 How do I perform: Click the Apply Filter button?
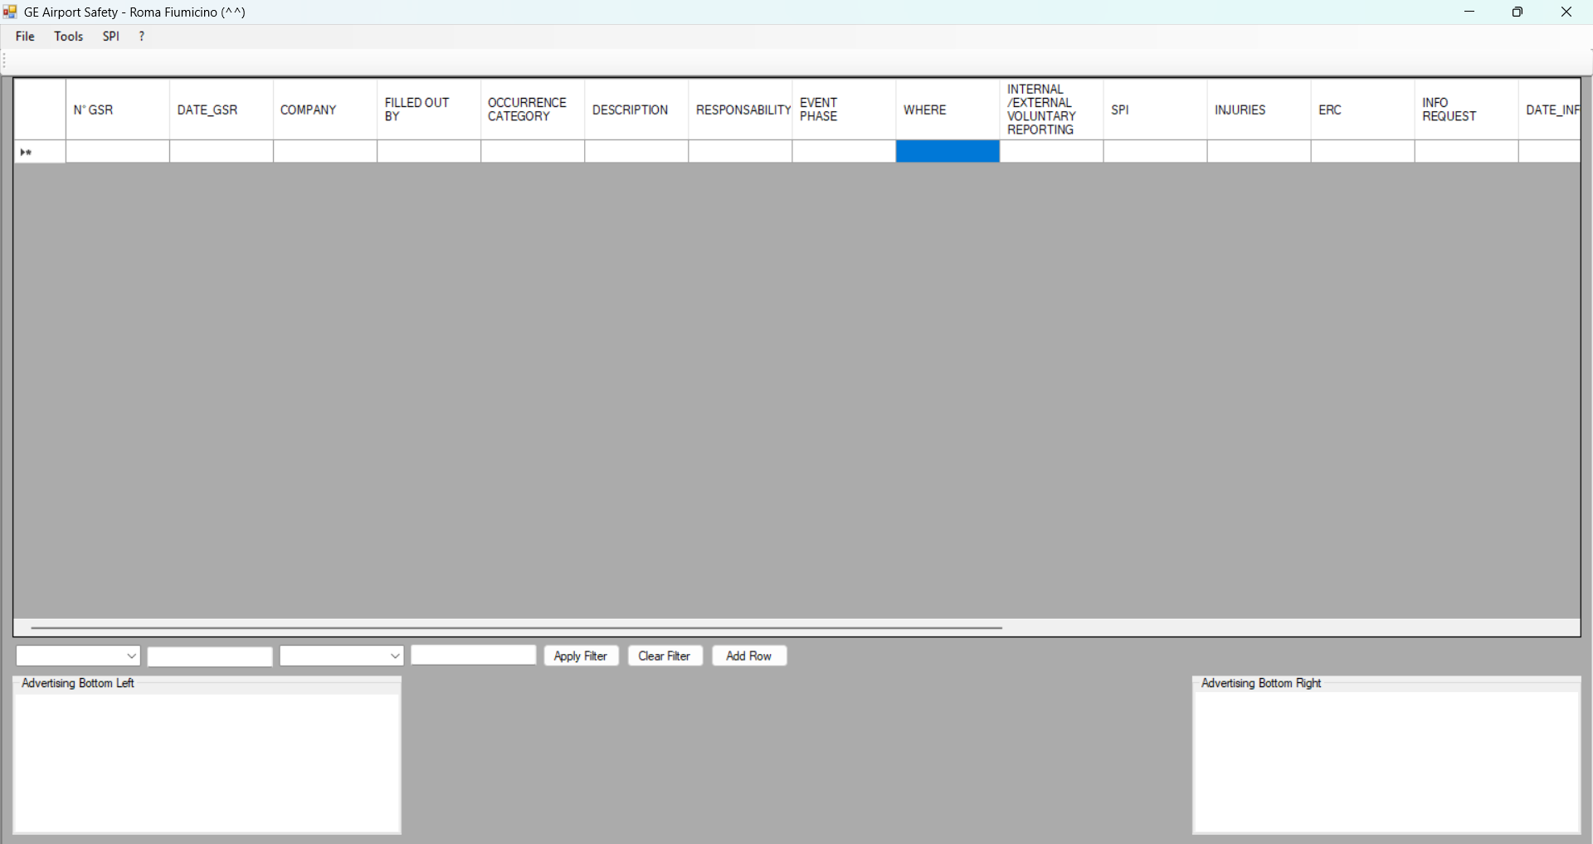[x=581, y=656]
